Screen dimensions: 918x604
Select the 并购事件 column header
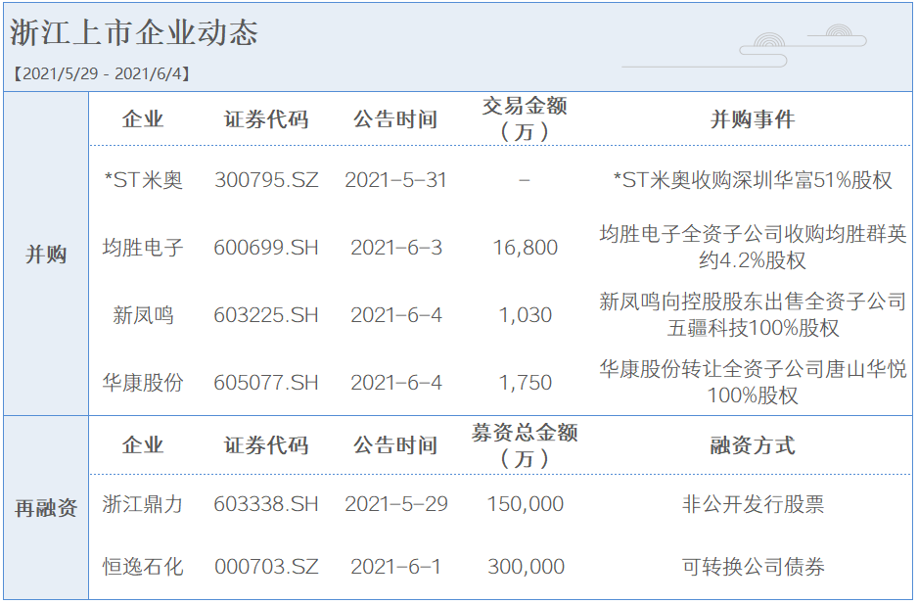pyautogui.click(x=752, y=119)
